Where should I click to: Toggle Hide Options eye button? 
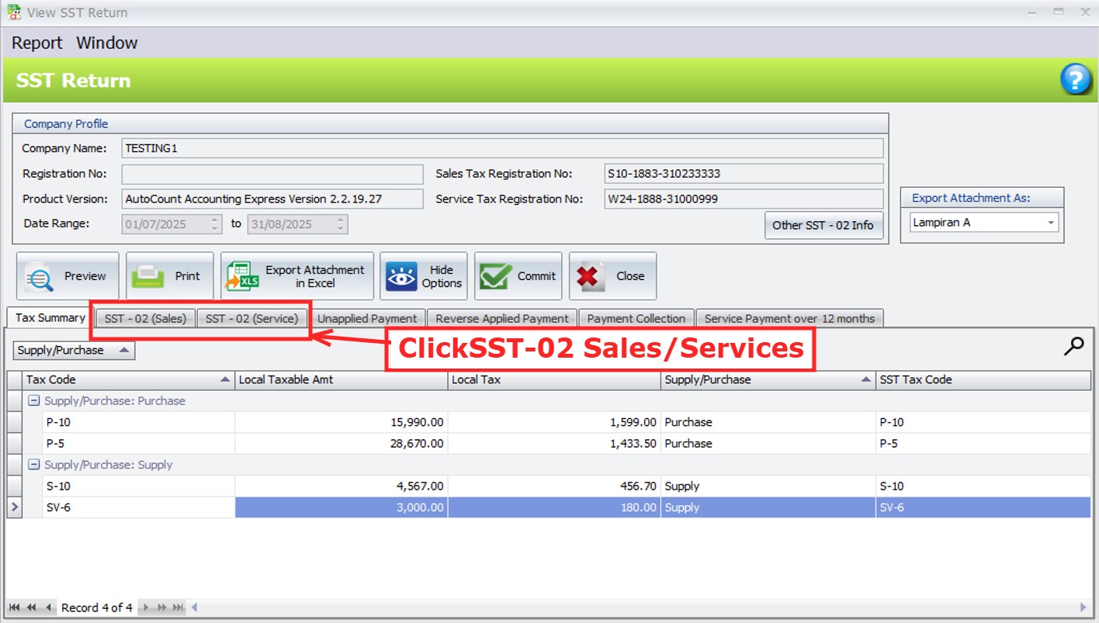(x=401, y=277)
